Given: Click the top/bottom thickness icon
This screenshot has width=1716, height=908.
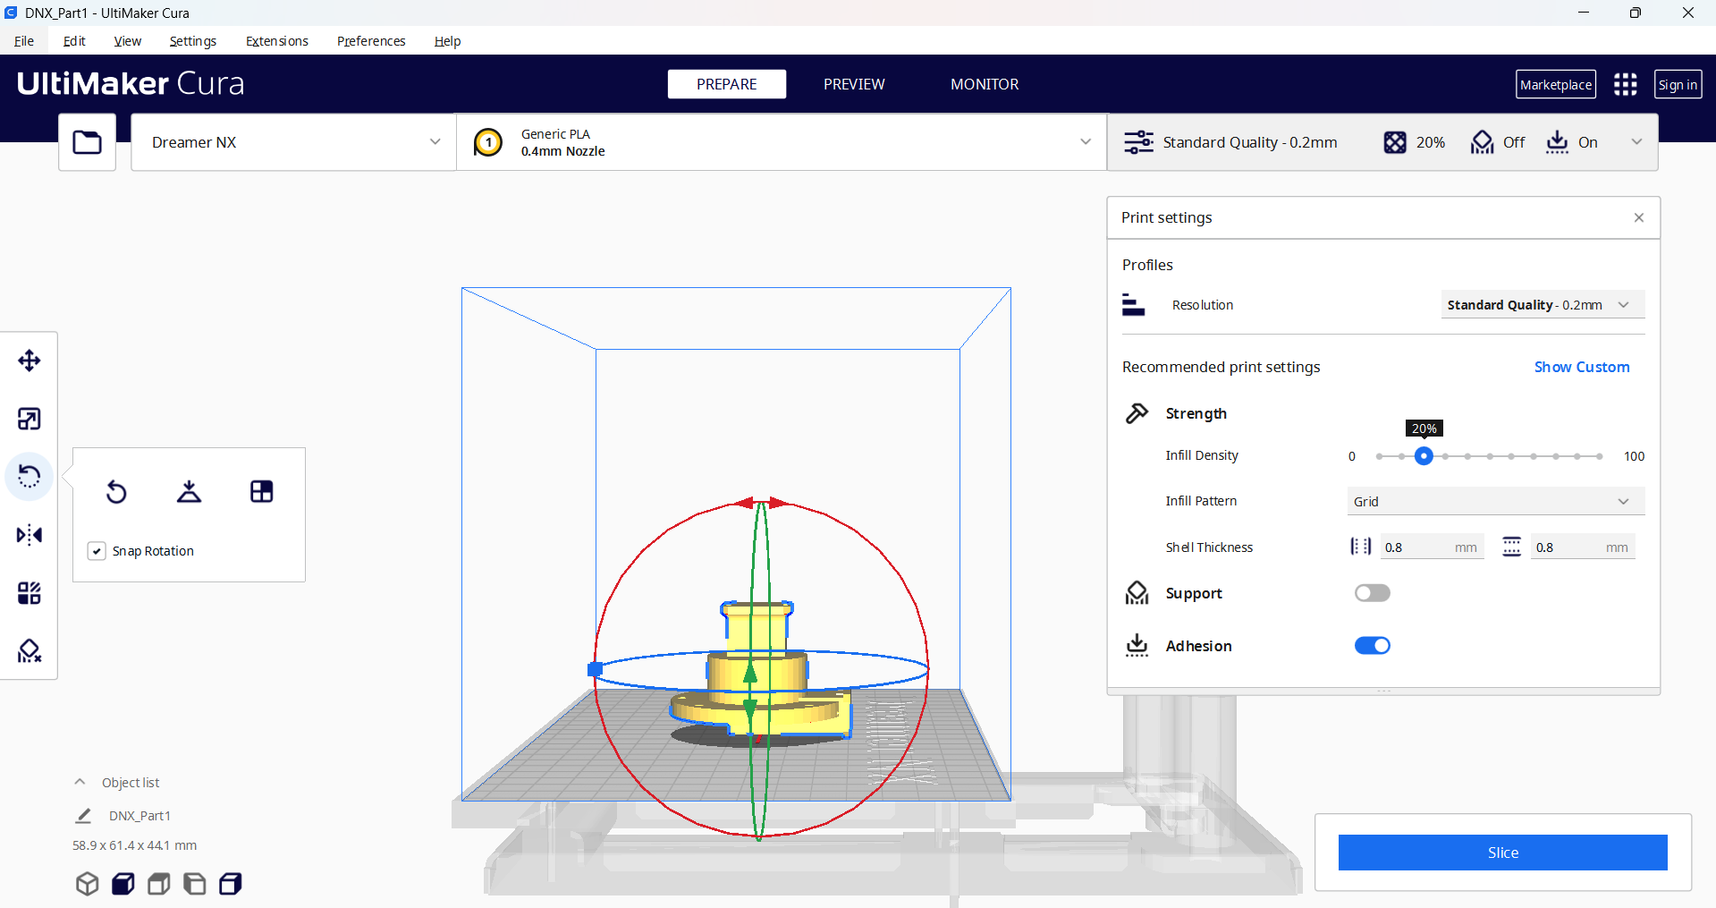Looking at the screenshot, I should (x=1511, y=547).
